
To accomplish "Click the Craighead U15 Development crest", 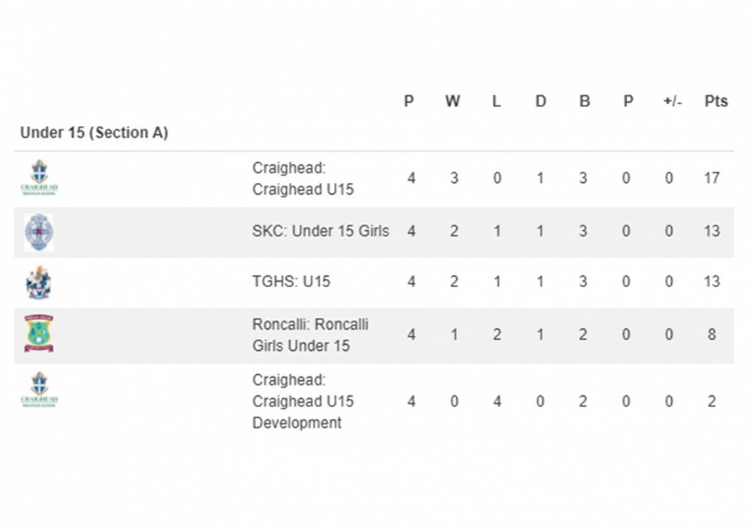I will (39, 390).
